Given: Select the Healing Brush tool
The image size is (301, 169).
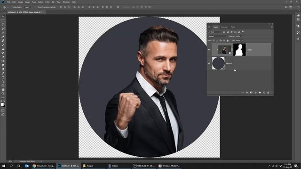Looking at the screenshot, I should pos(3,41).
